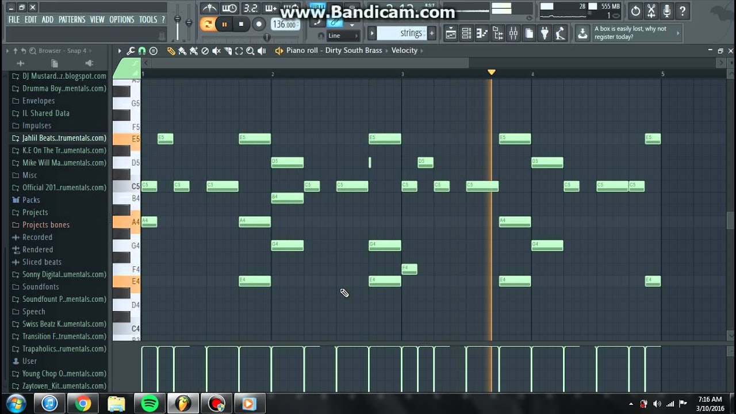Open the Channel rack view icon
This screenshot has height=414, width=736.
(466, 33)
